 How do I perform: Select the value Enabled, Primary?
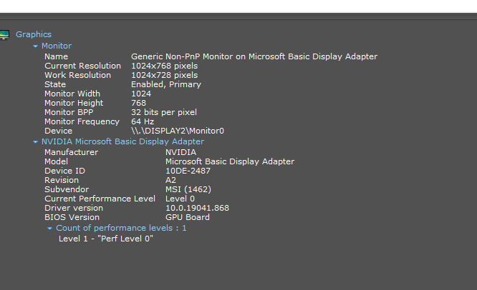(166, 84)
